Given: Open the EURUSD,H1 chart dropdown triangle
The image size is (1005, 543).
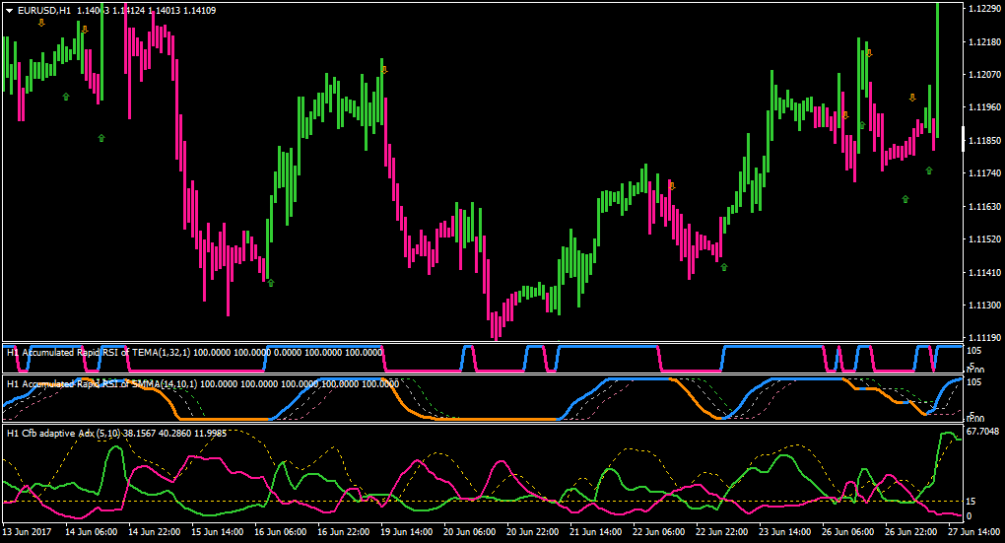Looking at the screenshot, I should (10, 11).
